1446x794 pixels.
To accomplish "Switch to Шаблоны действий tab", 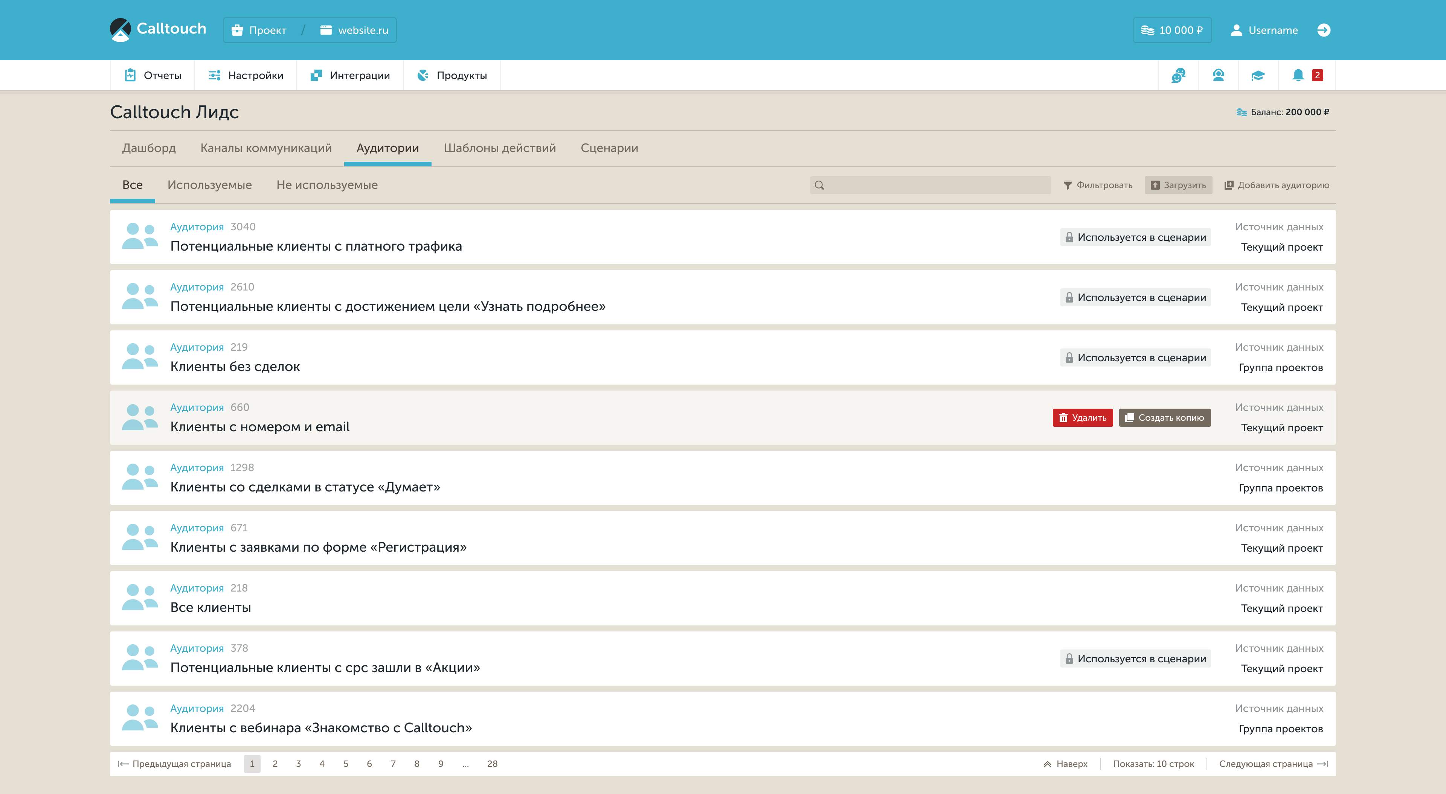I will pos(500,148).
